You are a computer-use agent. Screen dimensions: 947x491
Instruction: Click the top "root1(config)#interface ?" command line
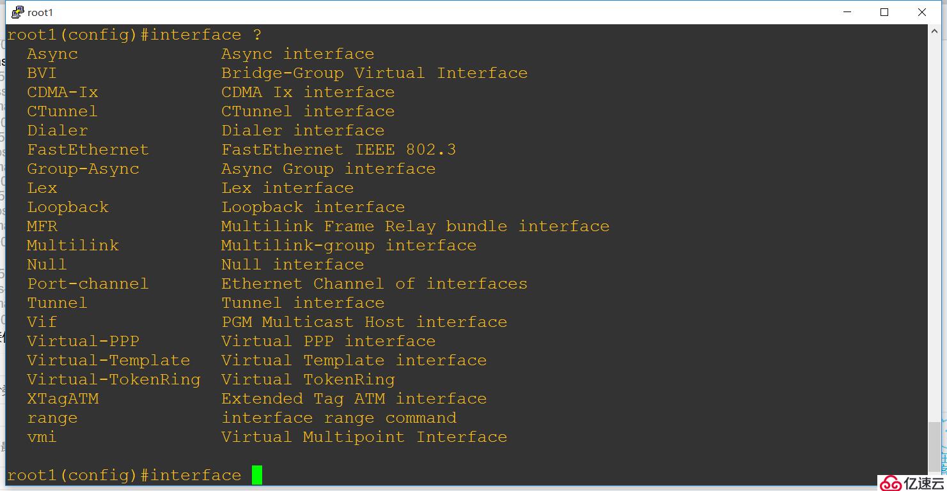(134, 35)
